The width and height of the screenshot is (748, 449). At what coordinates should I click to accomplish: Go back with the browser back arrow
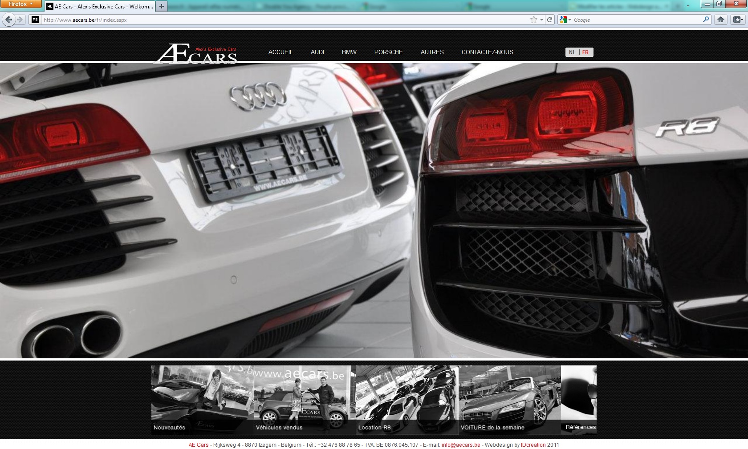point(8,20)
